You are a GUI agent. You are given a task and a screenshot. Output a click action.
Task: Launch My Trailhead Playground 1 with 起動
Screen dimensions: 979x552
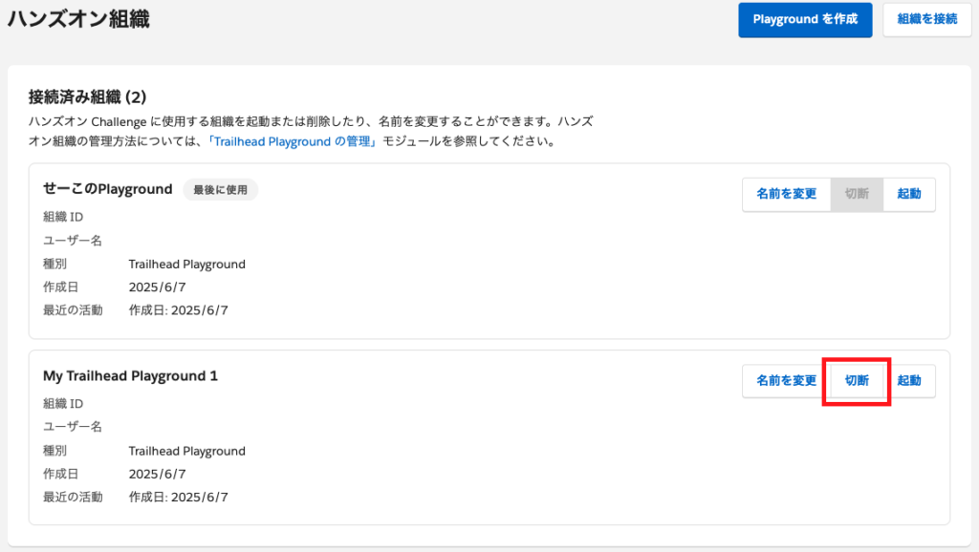(x=909, y=380)
